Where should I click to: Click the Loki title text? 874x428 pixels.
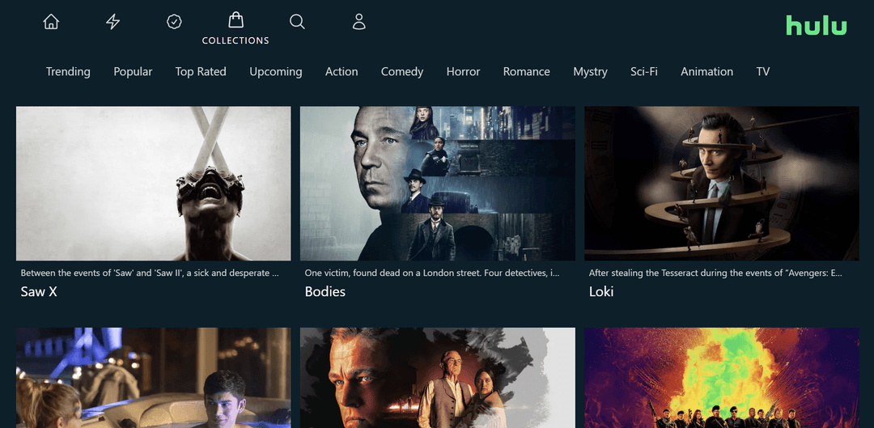(x=601, y=291)
